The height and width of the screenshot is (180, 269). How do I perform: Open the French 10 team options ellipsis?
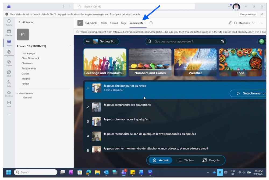[69, 46]
